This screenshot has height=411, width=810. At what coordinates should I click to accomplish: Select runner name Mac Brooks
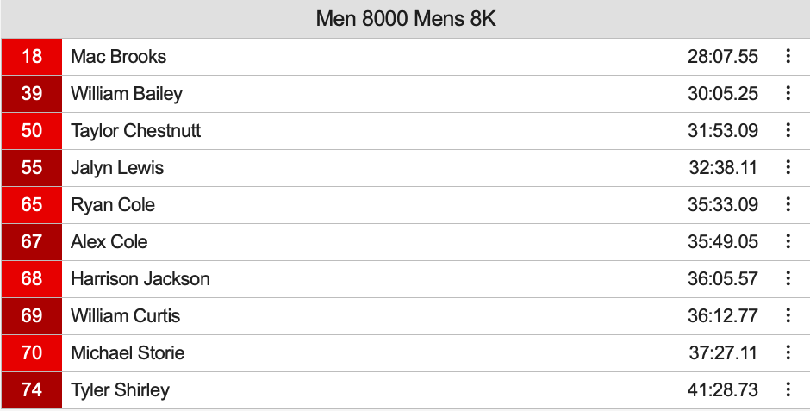[x=119, y=57]
